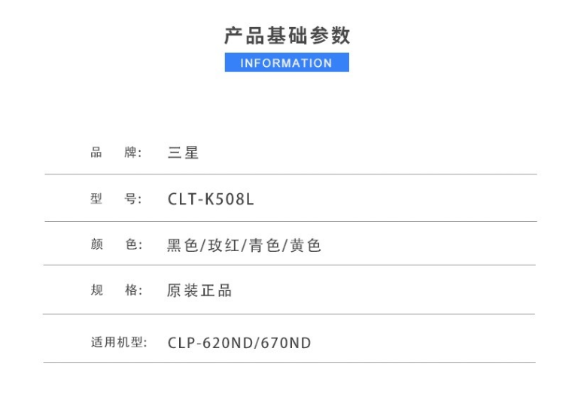
Task: Click the compatible model CLP-620ND
Action: click(x=210, y=343)
